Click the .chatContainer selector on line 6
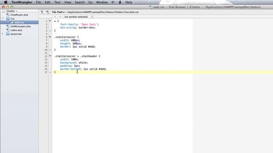273x153 pixels. pos(65,37)
